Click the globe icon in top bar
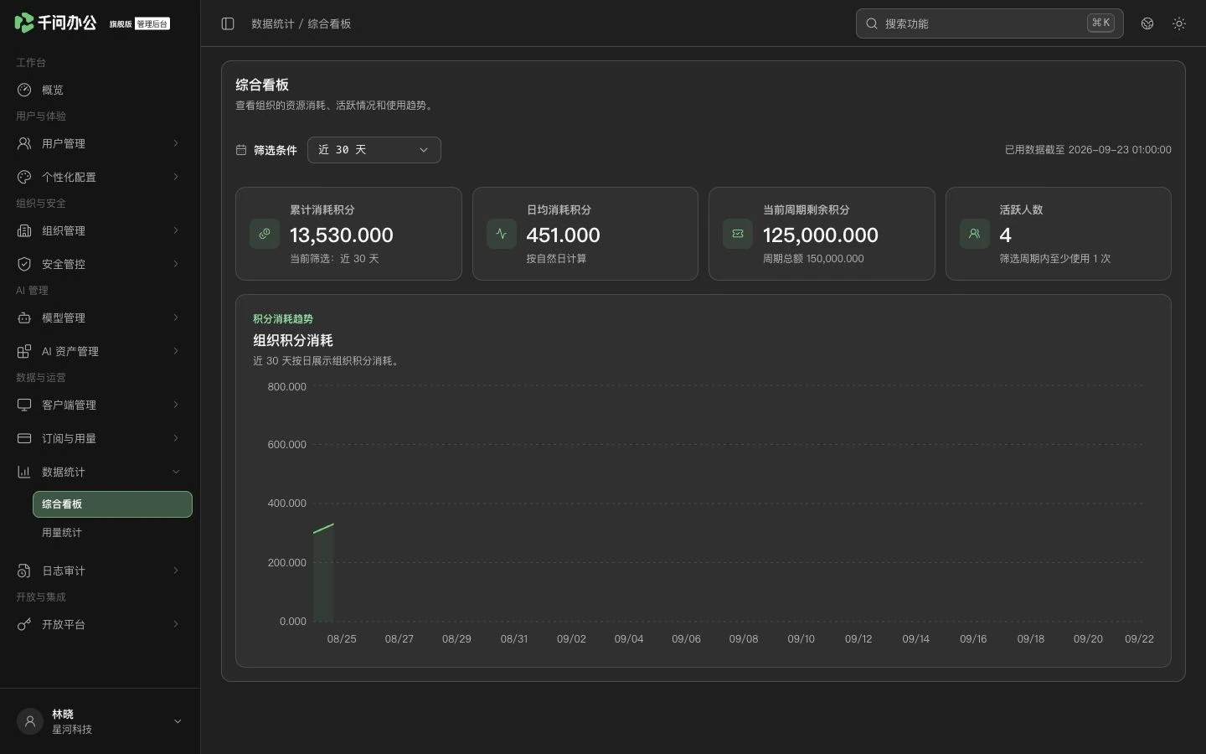This screenshot has width=1206, height=754. click(x=1147, y=23)
